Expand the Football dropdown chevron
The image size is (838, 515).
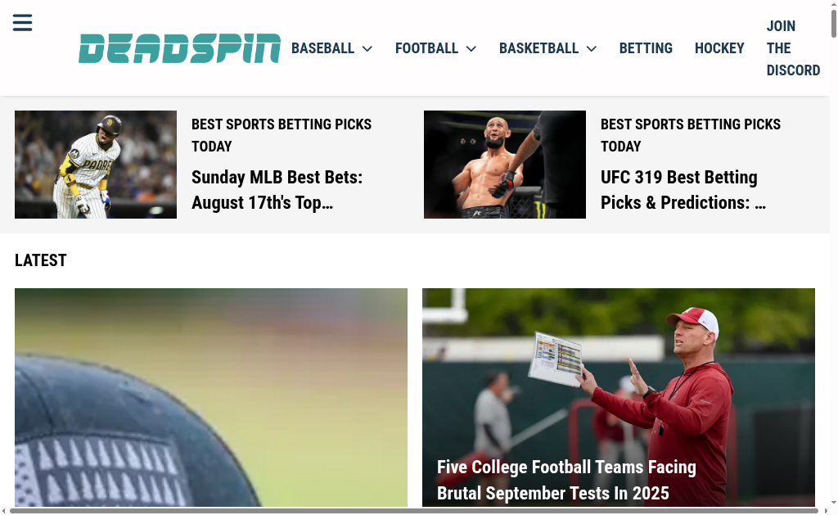[471, 48]
